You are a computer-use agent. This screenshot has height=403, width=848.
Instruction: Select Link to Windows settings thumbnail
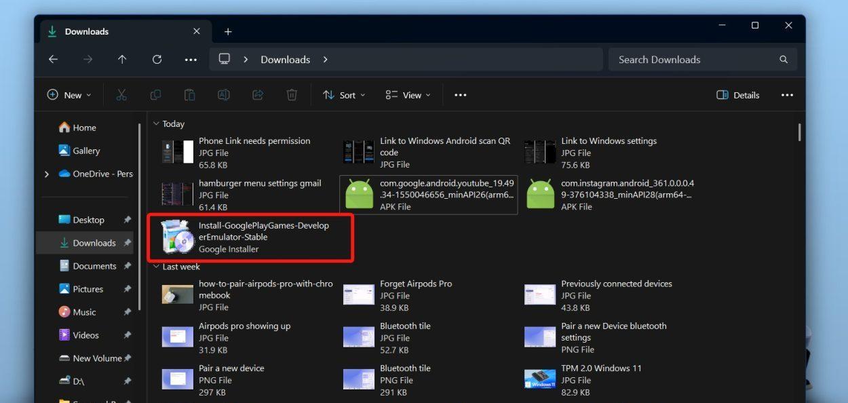[540, 152]
